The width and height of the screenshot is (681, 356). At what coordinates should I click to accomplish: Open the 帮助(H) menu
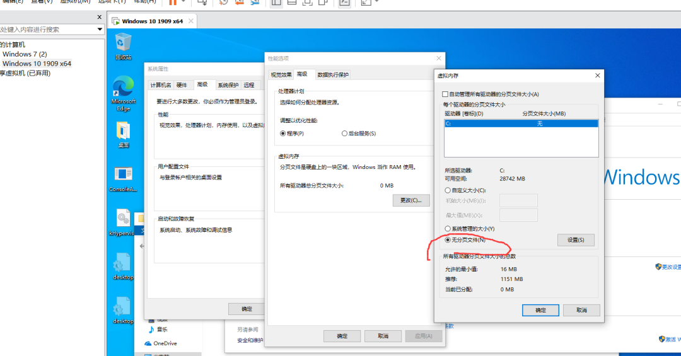tap(145, 2)
